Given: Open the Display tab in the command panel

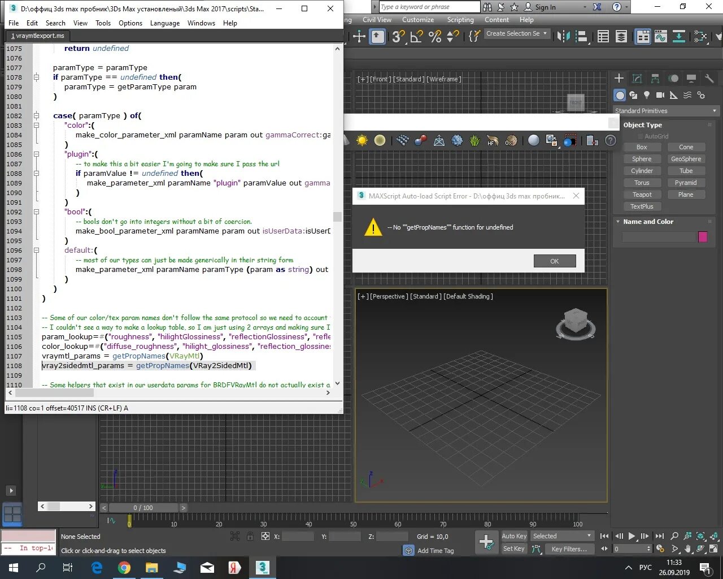Looking at the screenshot, I should [x=691, y=79].
